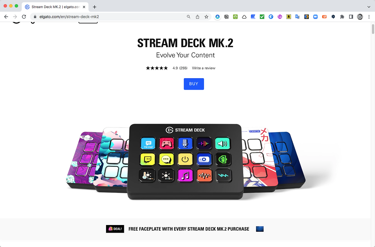375x247 pixels.
Task: Click the Zoom extension icon in toolbar
Action: [x=315, y=17]
